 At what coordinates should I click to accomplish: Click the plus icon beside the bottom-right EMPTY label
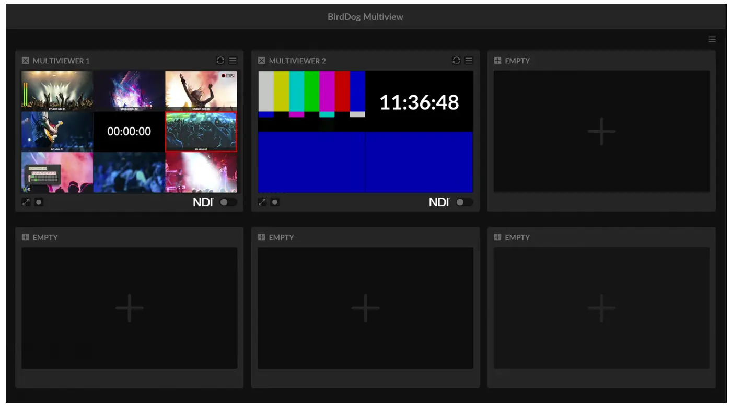[x=498, y=237]
